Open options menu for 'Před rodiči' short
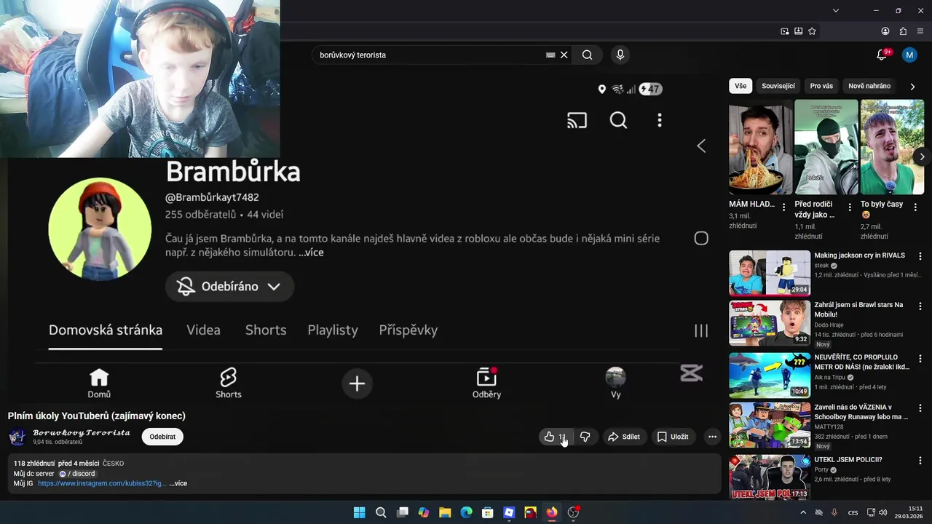The width and height of the screenshot is (932, 524). (849, 207)
